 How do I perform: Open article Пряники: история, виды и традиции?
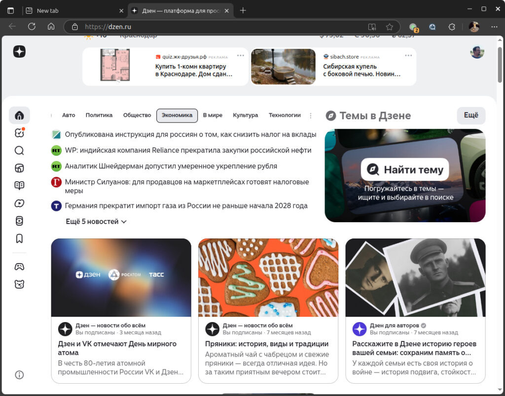click(267, 344)
